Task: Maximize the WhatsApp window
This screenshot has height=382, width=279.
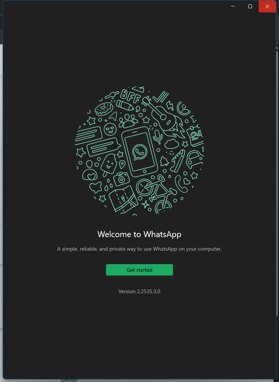Action: point(250,6)
